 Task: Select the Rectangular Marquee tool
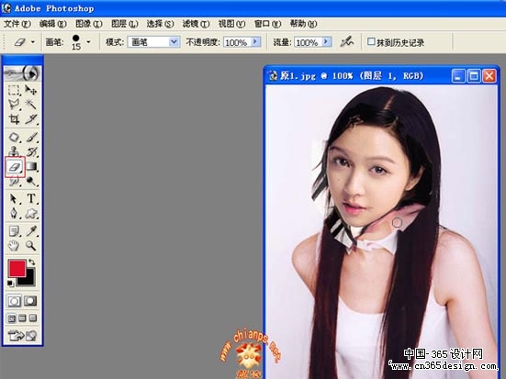(x=14, y=90)
